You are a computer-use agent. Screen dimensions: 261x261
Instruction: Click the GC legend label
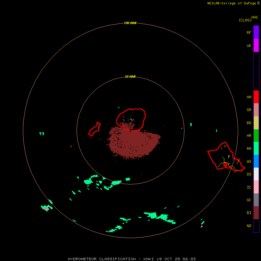(249, 200)
